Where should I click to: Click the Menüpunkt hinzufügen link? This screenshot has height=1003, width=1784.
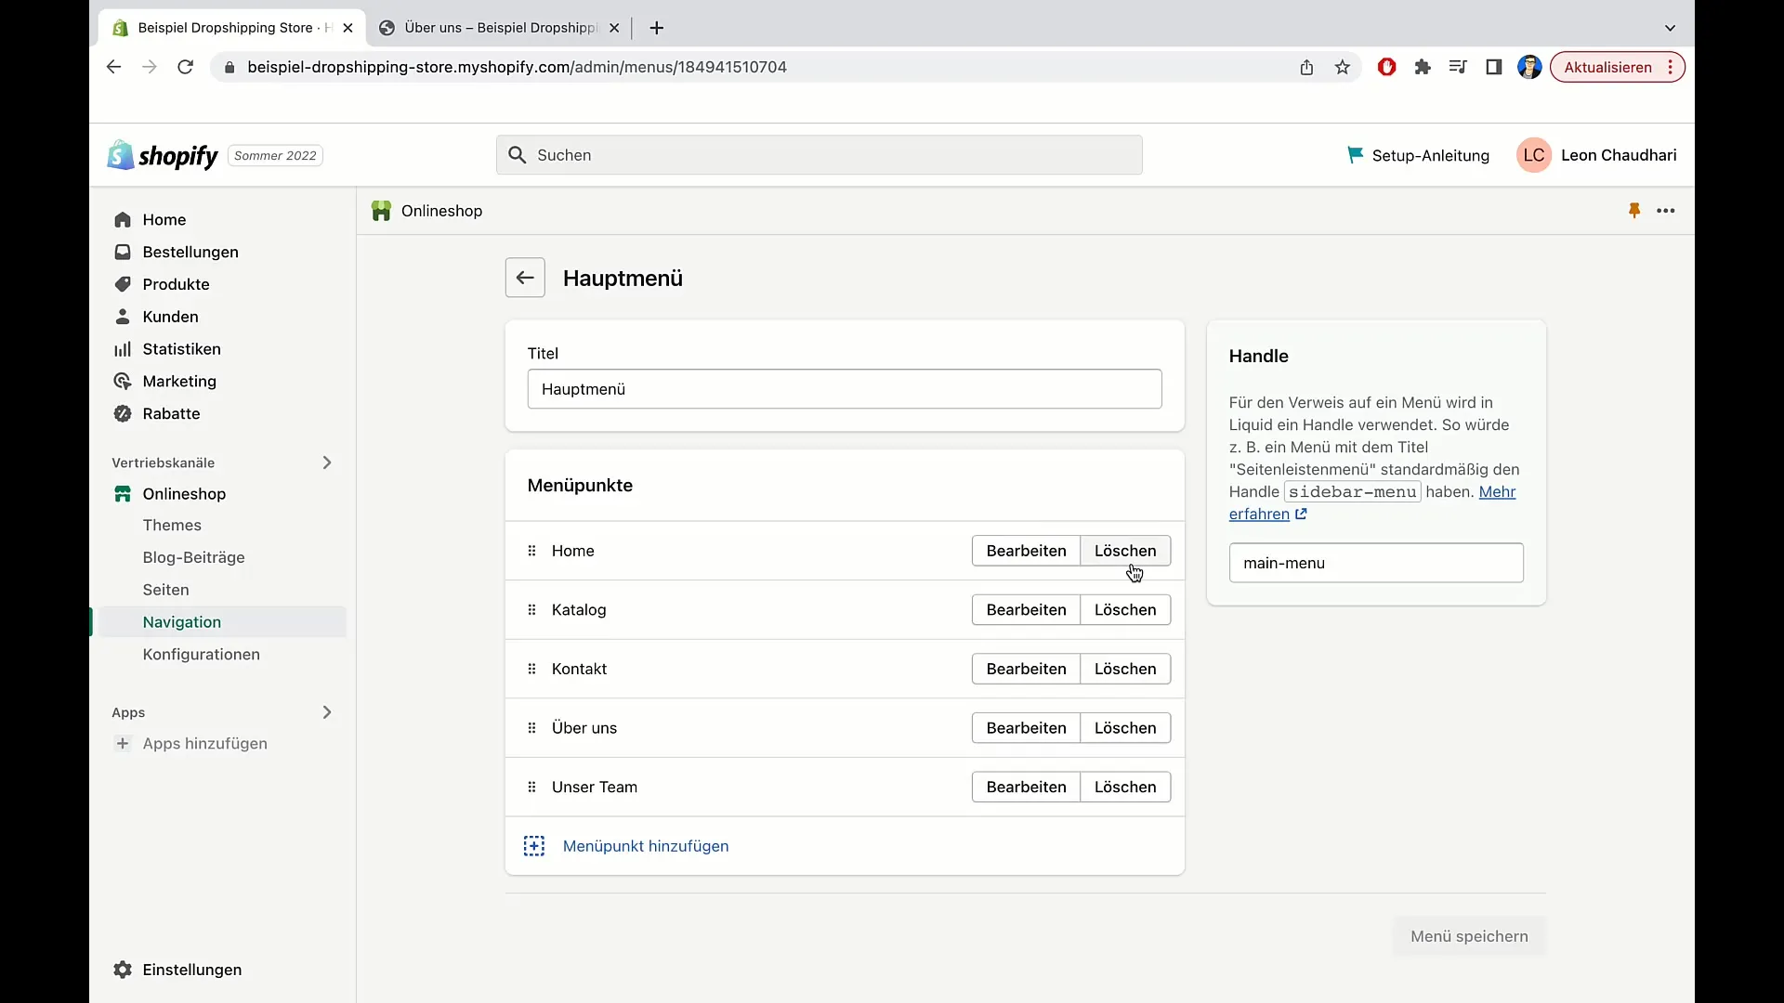[x=646, y=846]
